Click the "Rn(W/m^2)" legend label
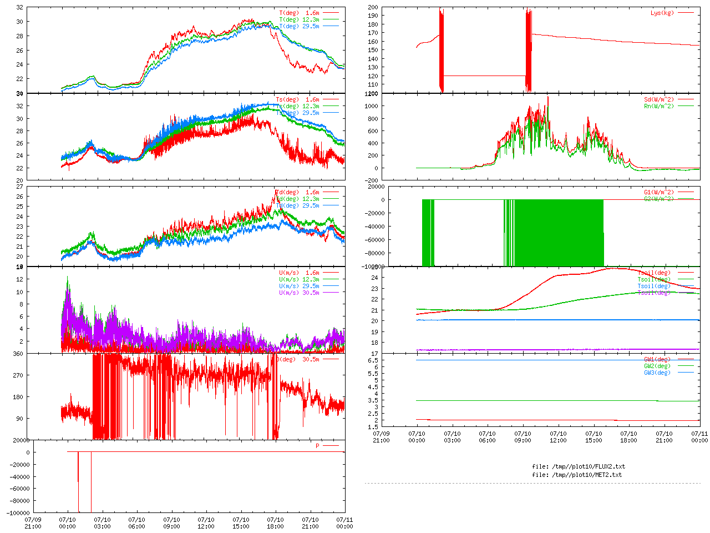Image resolution: width=710 pixels, height=533 pixels. pos(659,106)
